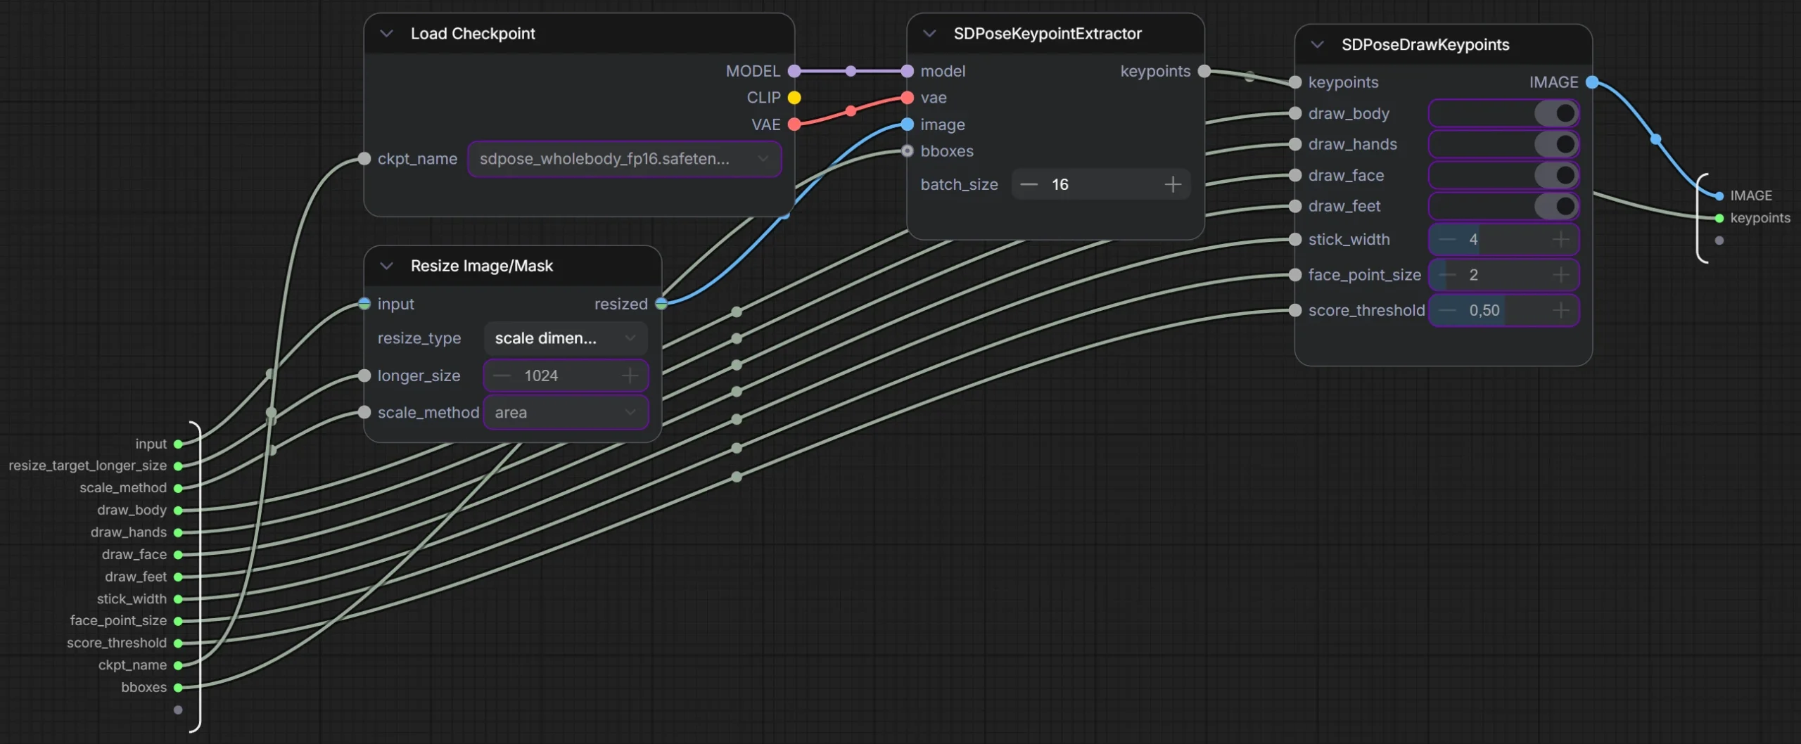Screen dimensions: 1801x744
Task: Click the purple MODEL output socket
Action: coord(794,71)
